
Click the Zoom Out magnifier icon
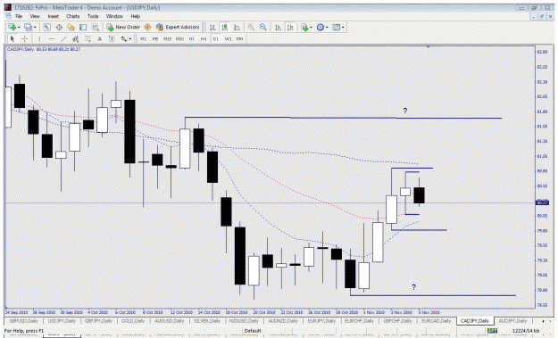(x=263, y=27)
